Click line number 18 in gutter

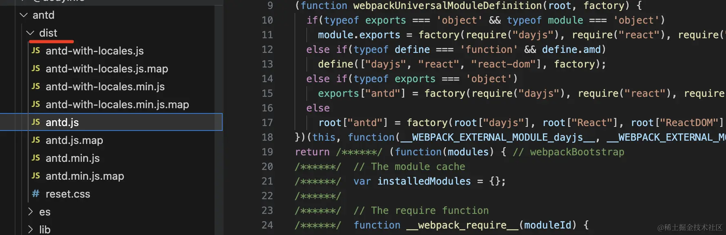[267, 137]
